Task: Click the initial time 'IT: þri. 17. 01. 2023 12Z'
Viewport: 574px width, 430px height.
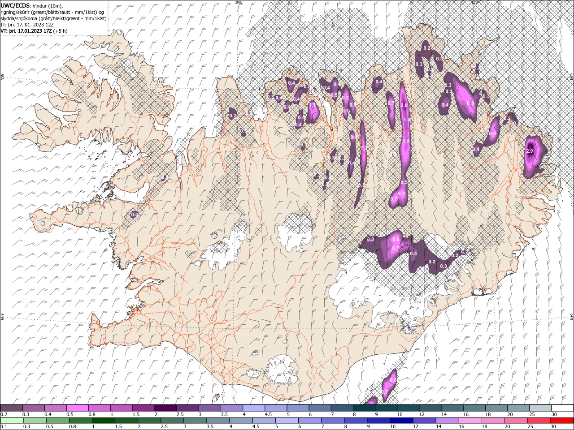Action: click(27, 25)
